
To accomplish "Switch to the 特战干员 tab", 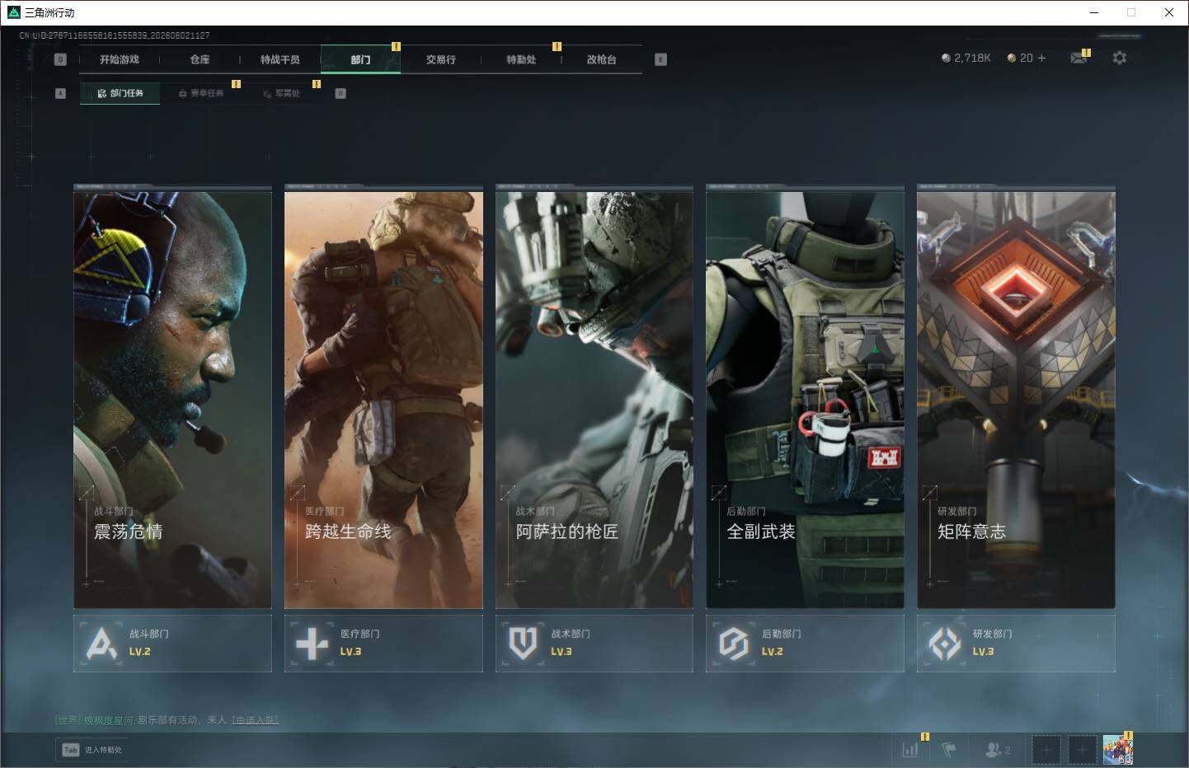I will 280,59.
